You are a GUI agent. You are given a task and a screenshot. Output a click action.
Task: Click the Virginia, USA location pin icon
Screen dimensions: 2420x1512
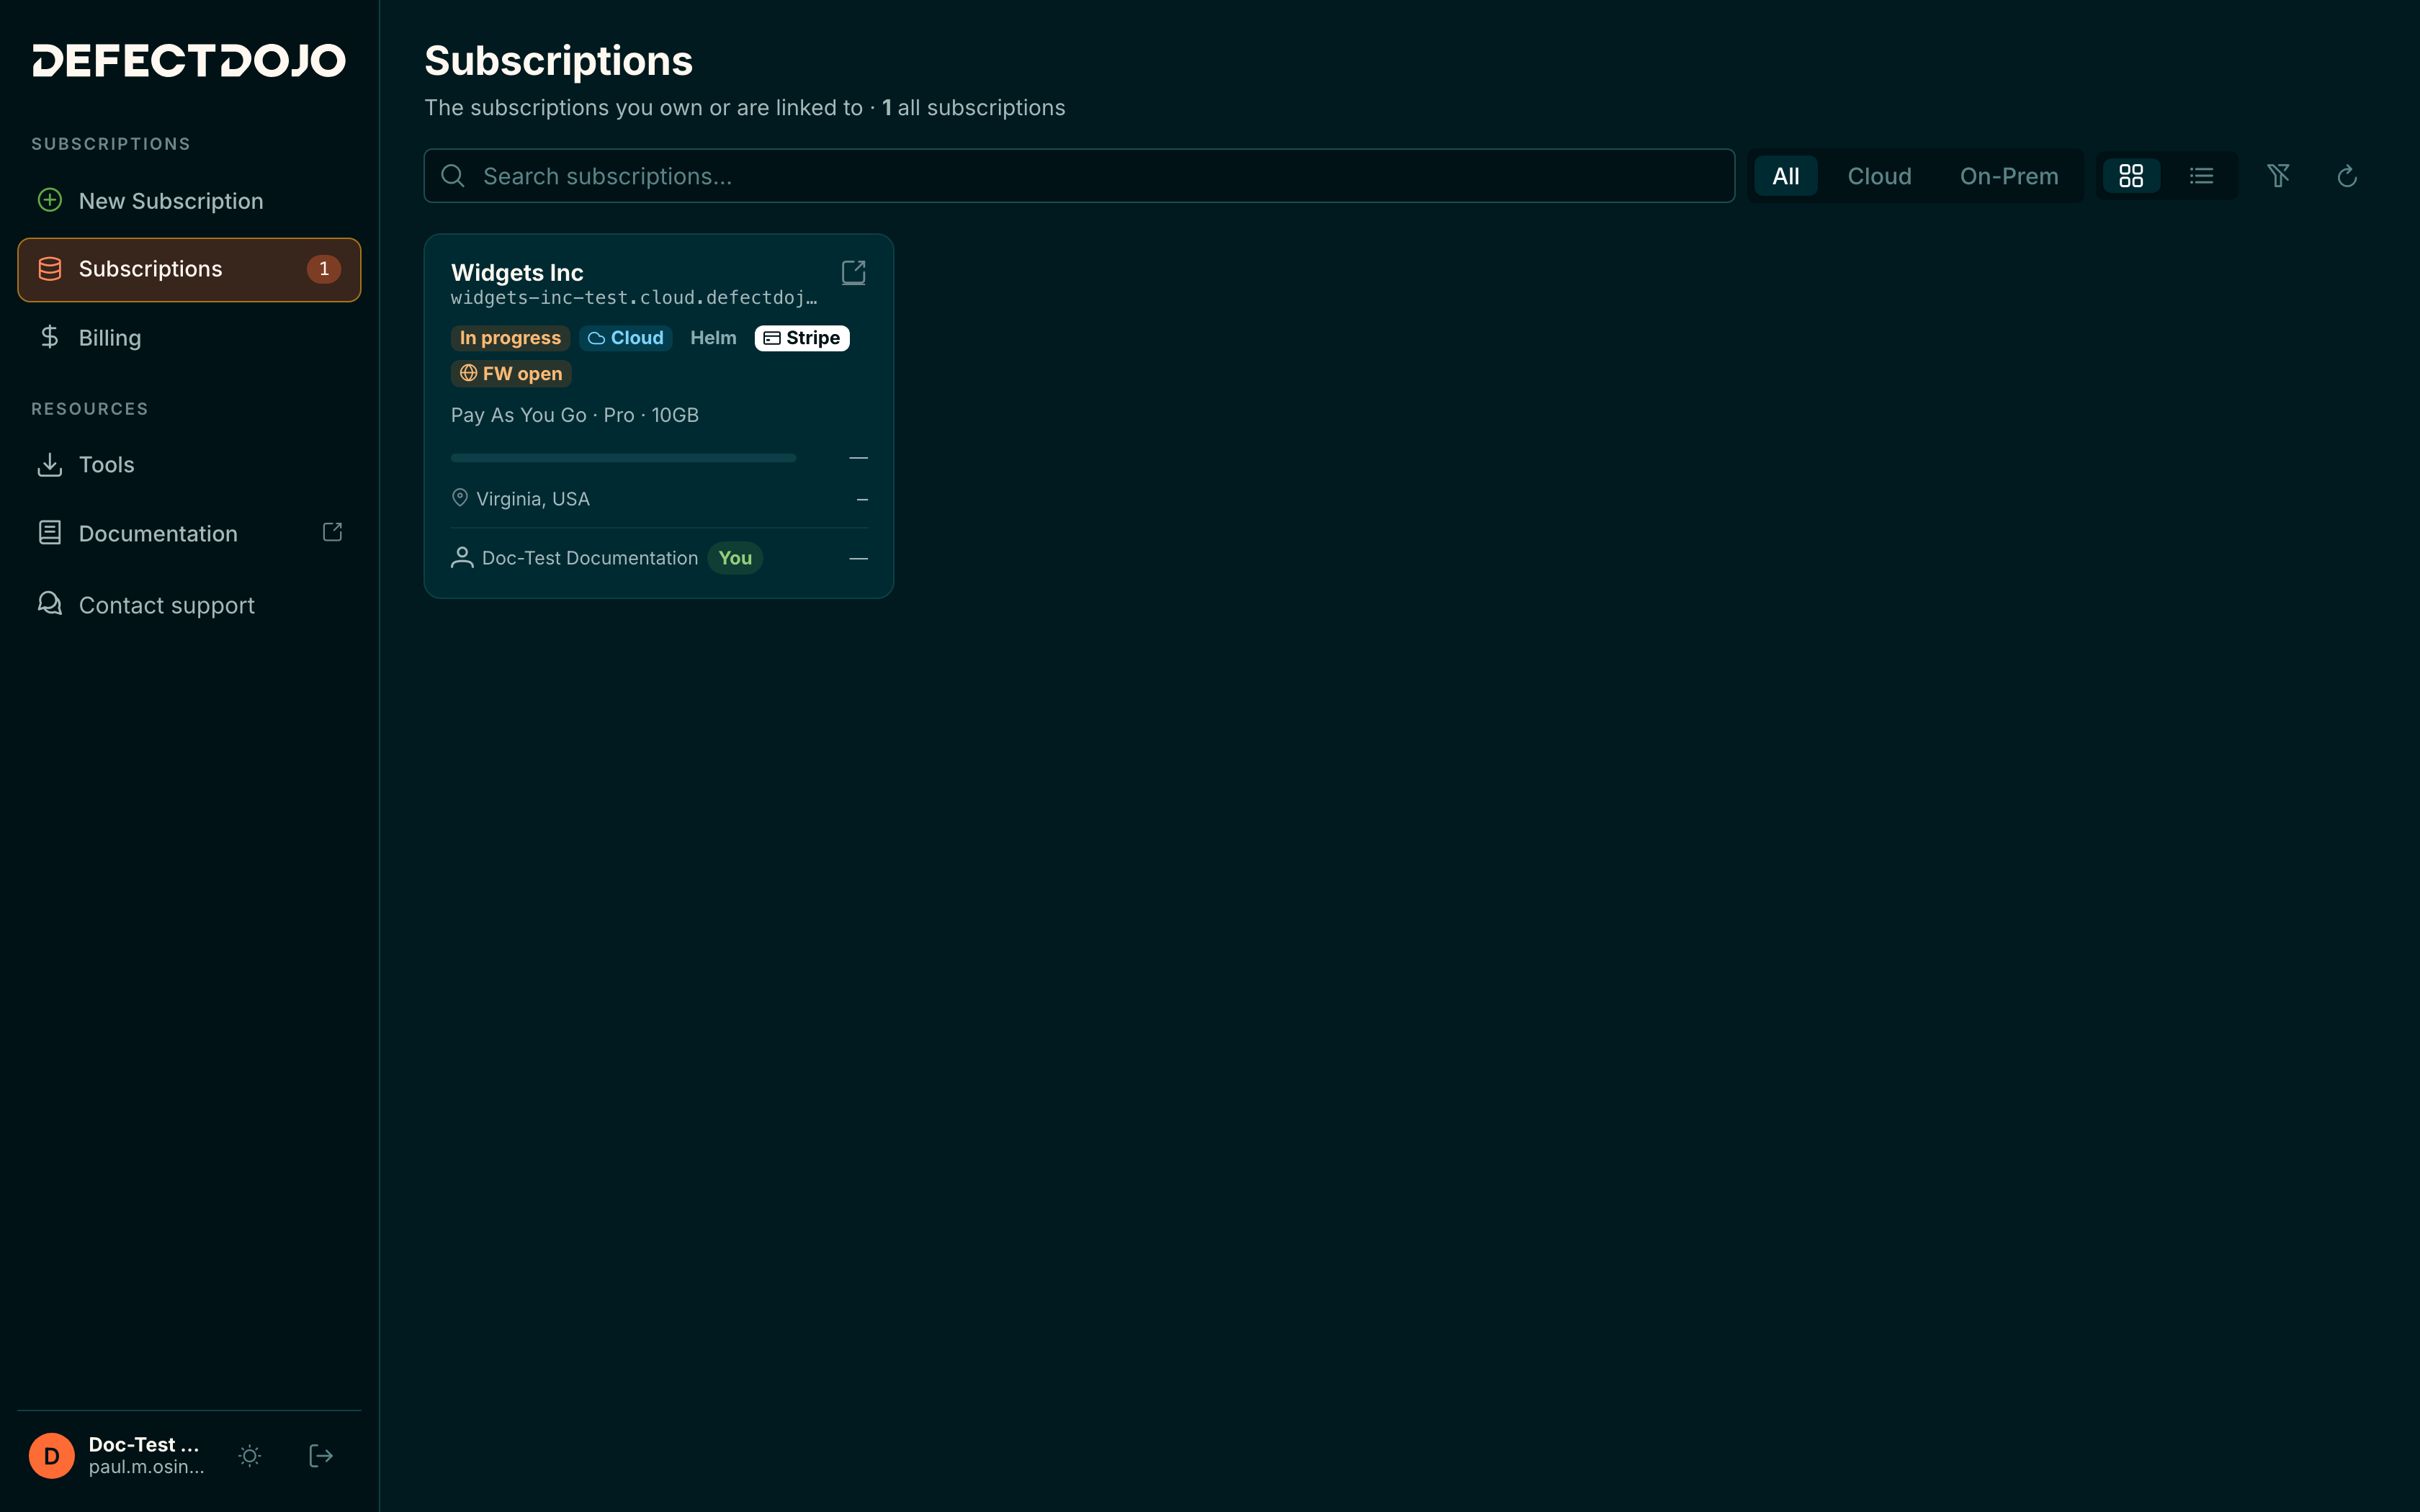click(460, 498)
